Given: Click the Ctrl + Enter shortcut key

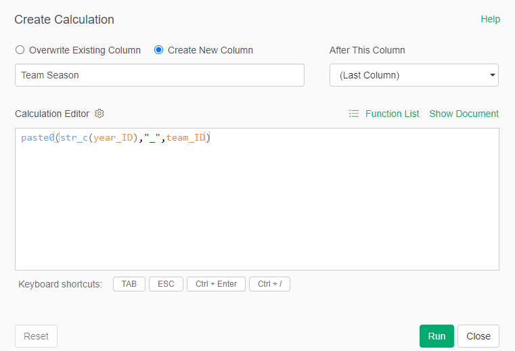Looking at the screenshot, I should coord(216,284).
